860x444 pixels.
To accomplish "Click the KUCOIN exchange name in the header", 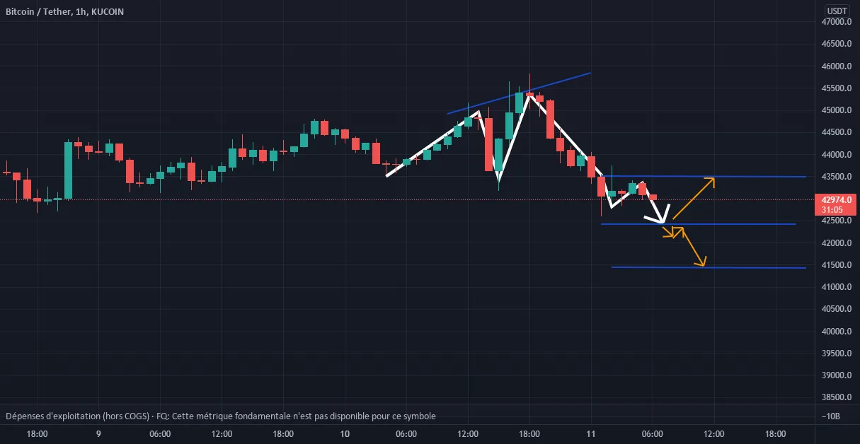I will 104,11.
